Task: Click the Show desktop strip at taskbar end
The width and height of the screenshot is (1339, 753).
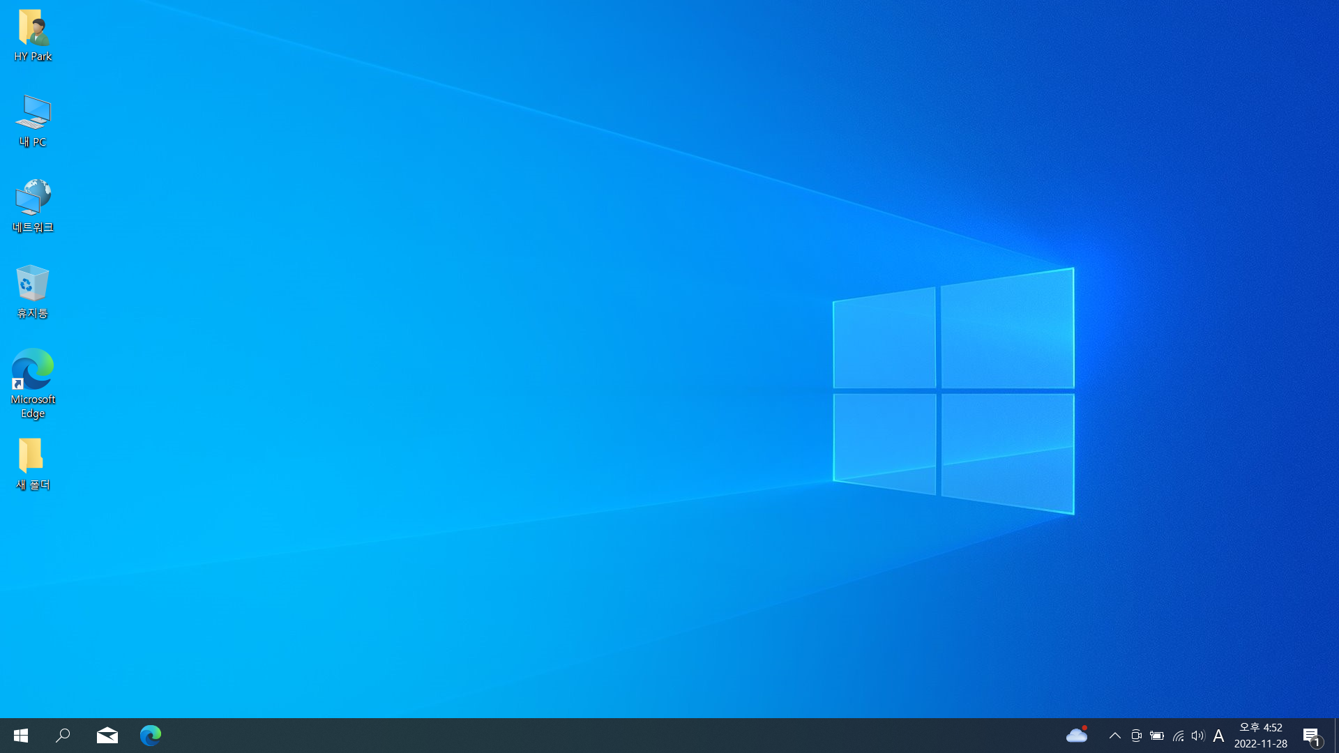Action: coord(1336,736)
